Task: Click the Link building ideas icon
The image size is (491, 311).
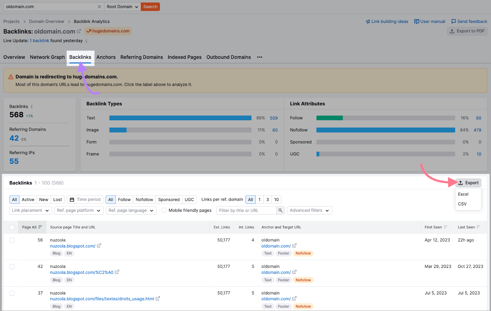Action: pyautogui.click(x=368, y=21)
